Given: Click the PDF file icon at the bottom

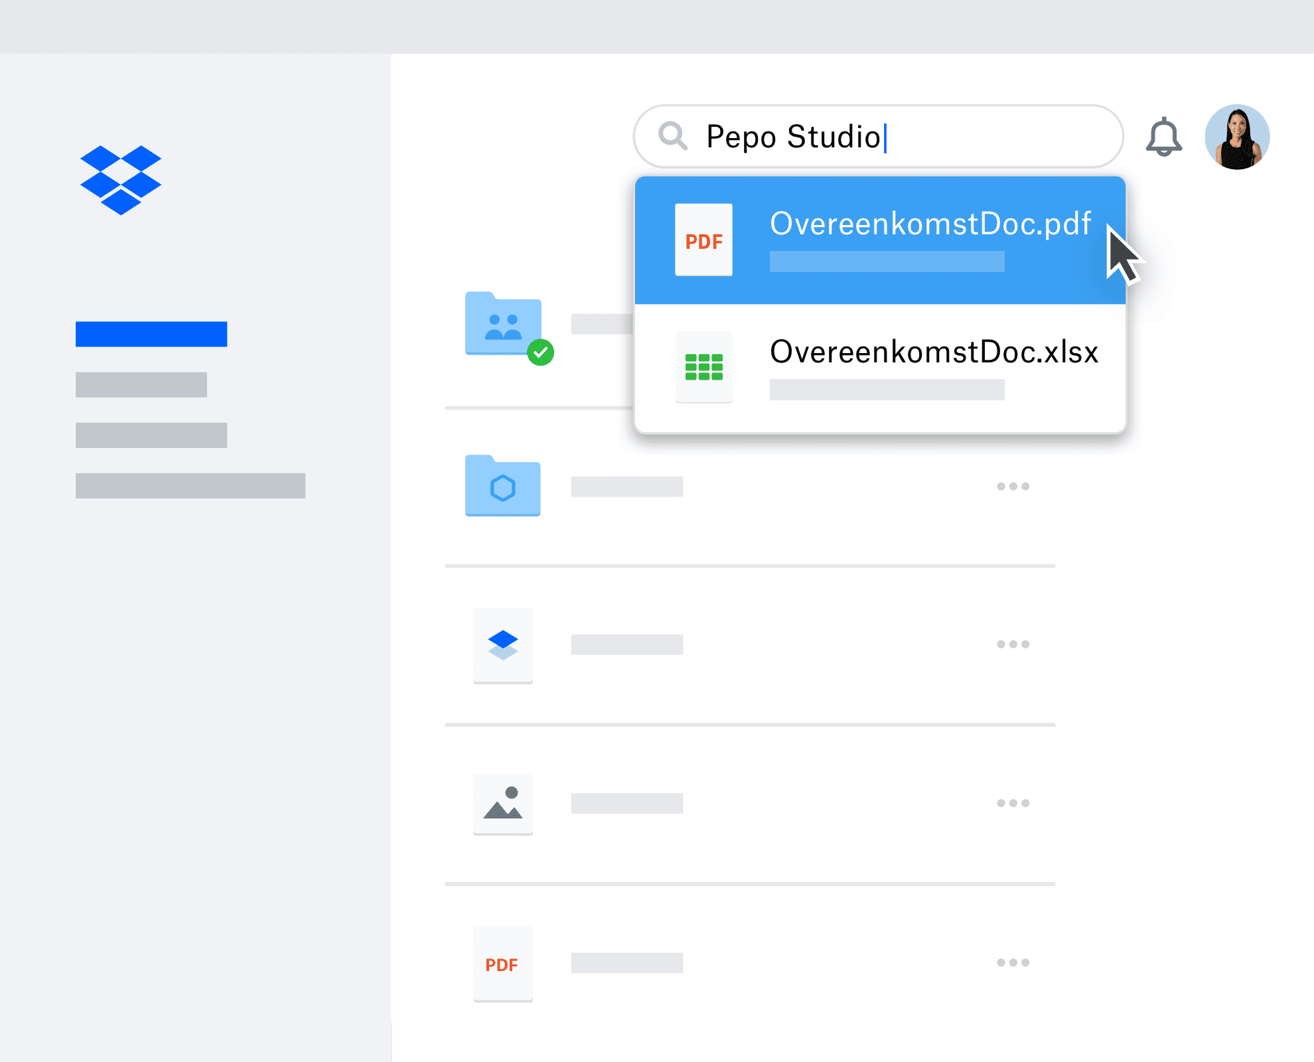Looking at the screenshot, I should (x=502, y=964).
